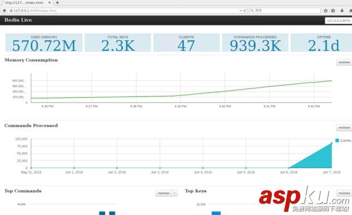This screenshot has height=215, width=352.
Task: Click the Top Commands realtime button
Action: (x=163, y=193)
